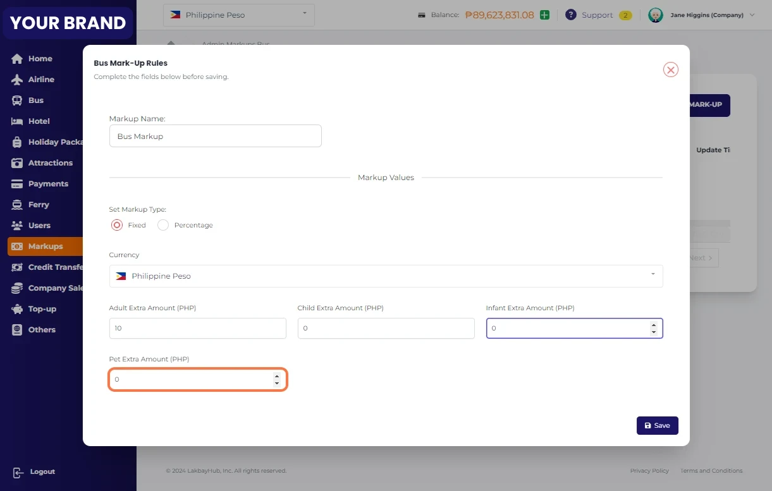
Task: Increase the Pet Extra Amount stepper
Action: [276, 377]
